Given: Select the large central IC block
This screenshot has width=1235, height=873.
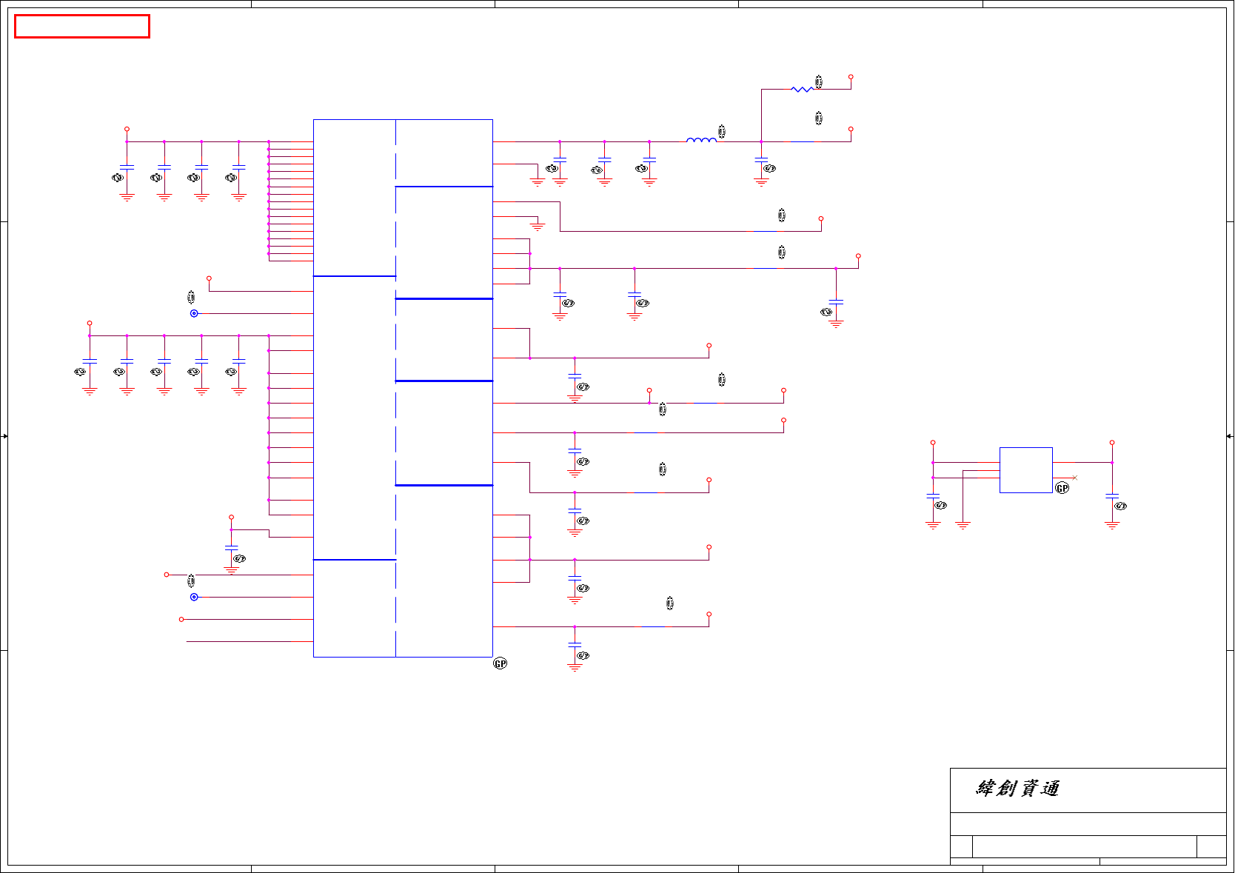Looking at the screenshot, I should tap(403, 388).
